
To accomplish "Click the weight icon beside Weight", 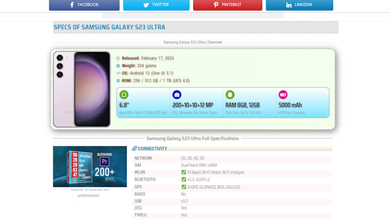I will pos(118,66).
